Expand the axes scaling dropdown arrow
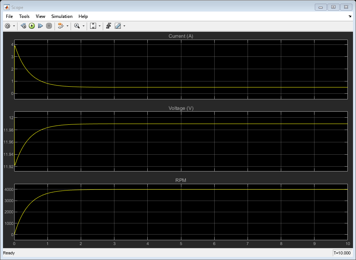This screenshot has height=260, width=356. pos(99,26)
